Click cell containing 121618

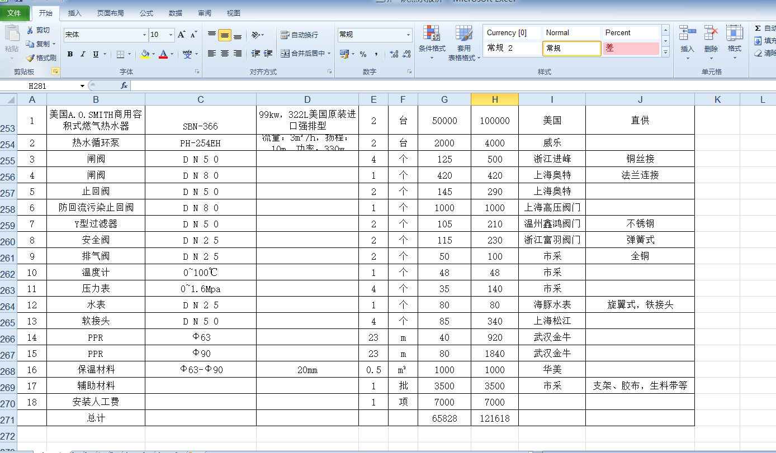(x=495, y=418)
